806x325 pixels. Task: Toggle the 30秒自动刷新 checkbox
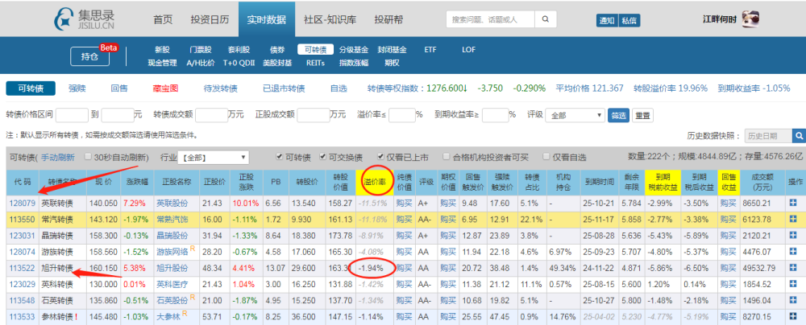tap(87, 157)
